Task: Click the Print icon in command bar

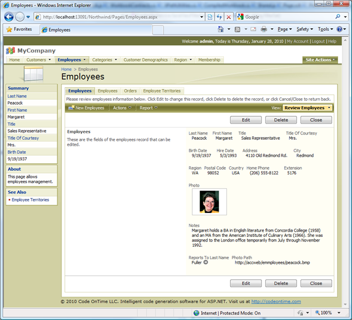Action: [x=264, y=29]
